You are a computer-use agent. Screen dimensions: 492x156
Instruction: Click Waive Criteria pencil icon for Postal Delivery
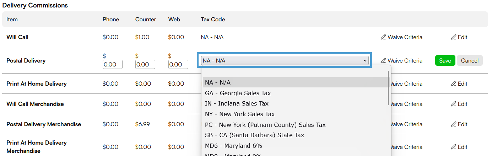[383, 61]
